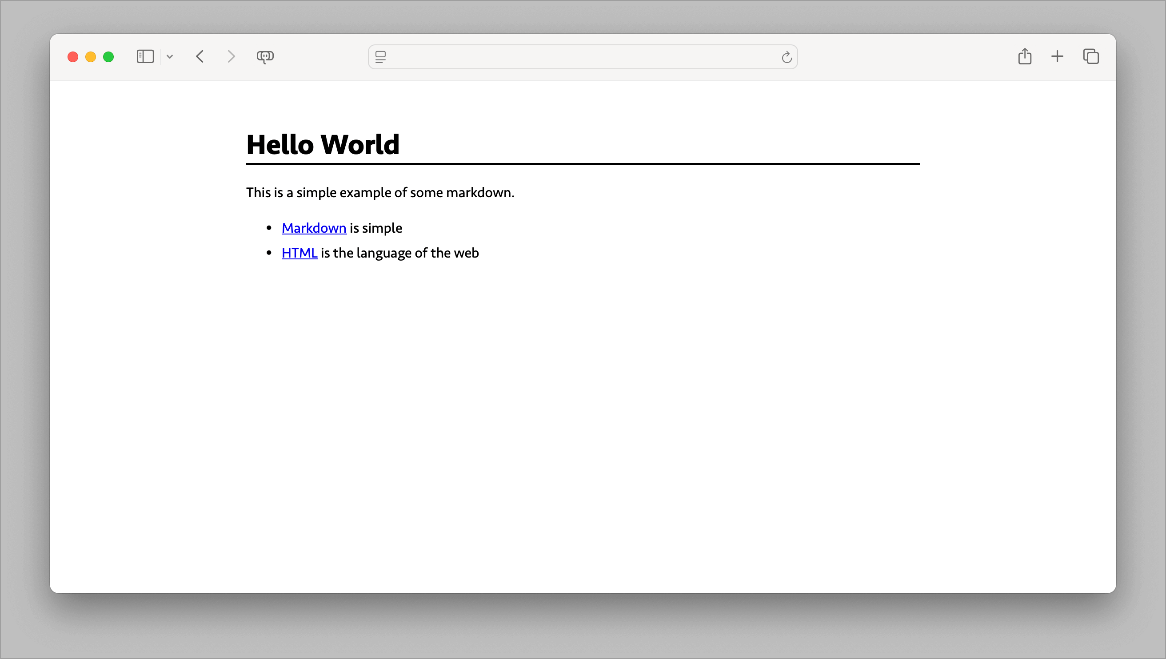The height and width of the screenshot is (659, 1166).
Task: Go forward to the next page
Action: click(x=231, y=56)
